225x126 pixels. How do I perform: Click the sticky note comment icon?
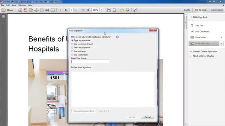tap(122, 10)
